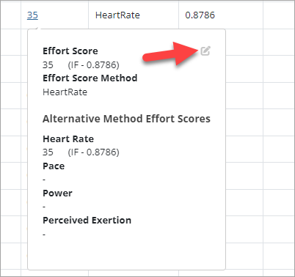The width and height of the screenshot is (295, 277).
Task: Click HeartRate value under Effort Score Method
Action: 65,92
